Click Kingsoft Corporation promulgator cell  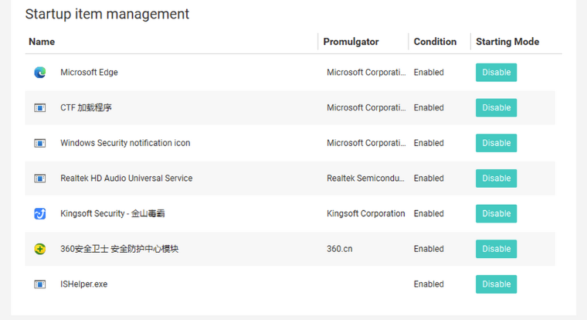point(366,213)
